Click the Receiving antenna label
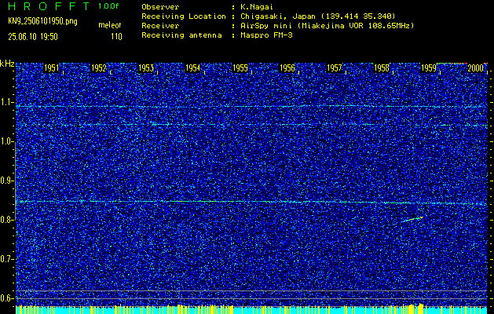494x314 pixels. click(181, 35)
